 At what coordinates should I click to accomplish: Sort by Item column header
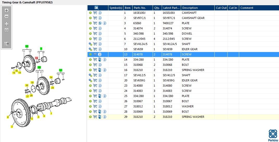128,8
